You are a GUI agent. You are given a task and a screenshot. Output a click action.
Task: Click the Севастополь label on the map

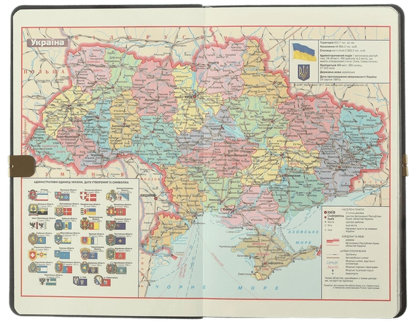coord(244,274)
